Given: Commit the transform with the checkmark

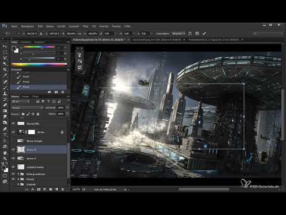Looking at the screenshot, I should click(x=204, y=33).
